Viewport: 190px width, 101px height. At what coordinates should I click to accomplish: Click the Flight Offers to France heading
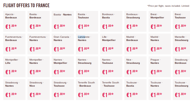coord(26,5)
